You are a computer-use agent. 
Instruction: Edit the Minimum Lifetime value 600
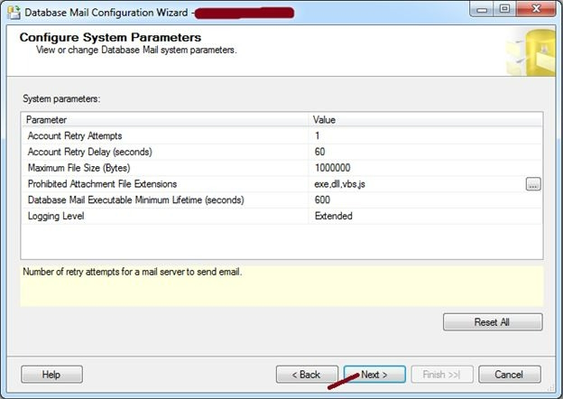[425, 199]
